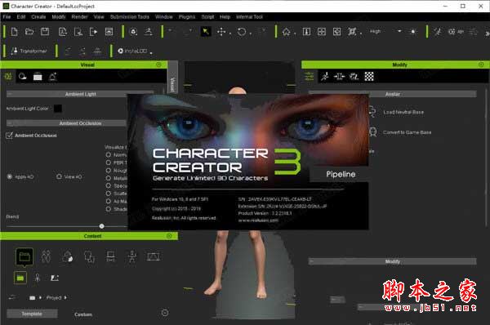Open a project using the folder icon
490x325 pixels.
(x=29, y=32)
